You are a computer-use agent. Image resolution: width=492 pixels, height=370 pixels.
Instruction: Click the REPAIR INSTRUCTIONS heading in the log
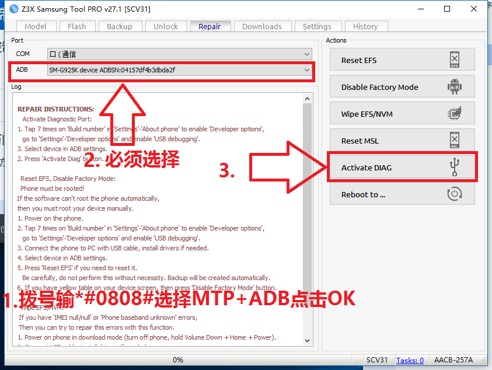(56, 109)
